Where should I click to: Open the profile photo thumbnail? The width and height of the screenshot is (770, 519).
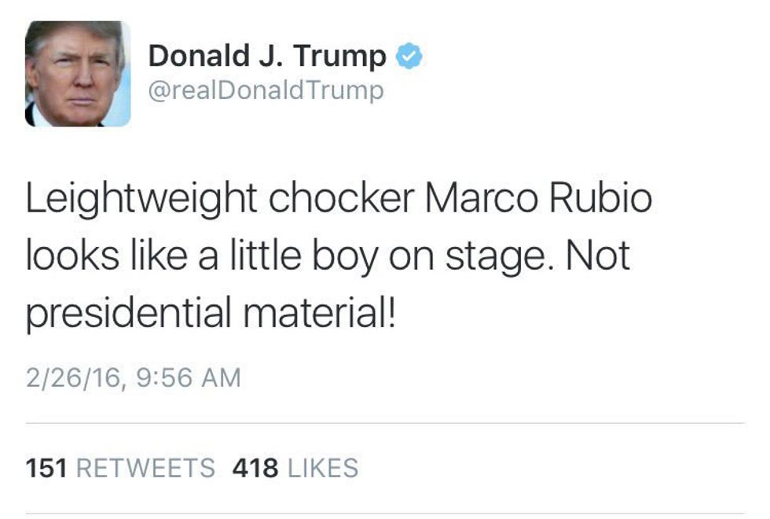point(78,74)
